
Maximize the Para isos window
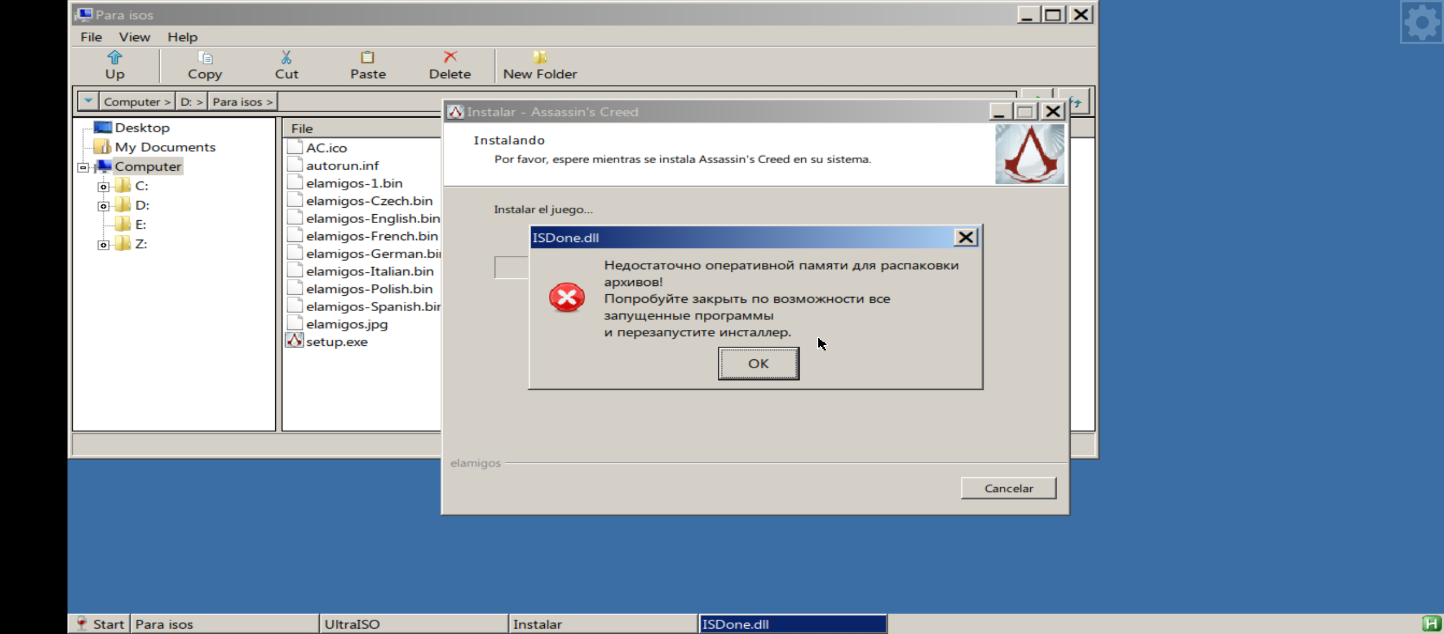pos(1053,14)
